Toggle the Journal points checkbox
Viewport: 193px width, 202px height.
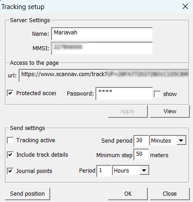[10, 171]
